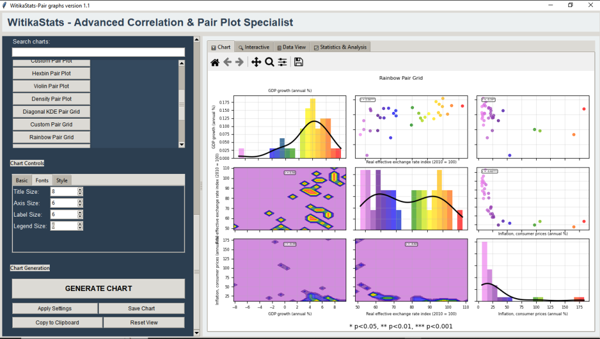Click the GENERATE CHART button
This screenshot has width=600, height=339.
click(98, 289)
